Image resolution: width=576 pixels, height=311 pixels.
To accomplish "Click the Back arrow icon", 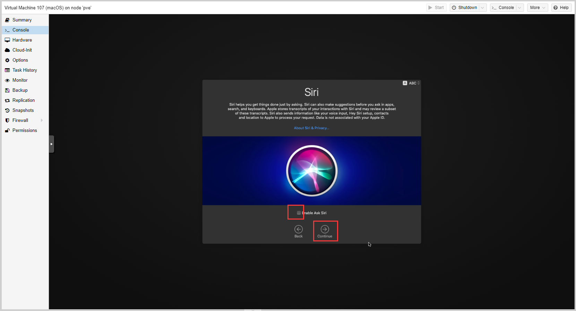I will [x=299, y=229].
